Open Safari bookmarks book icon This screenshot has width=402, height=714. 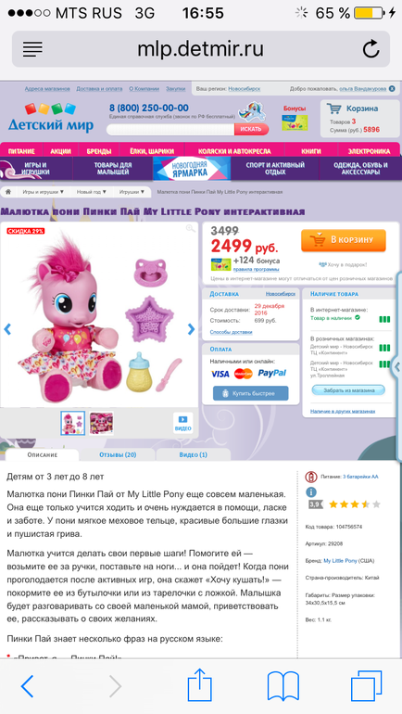[x=283, y=686]
